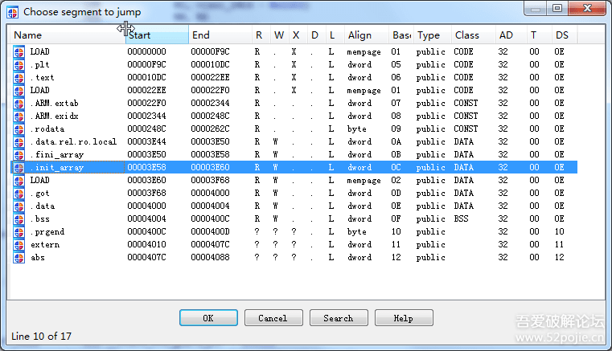The width and height of the screenshot is (612, 351).
Task: Click the segment icon of .data.rel.ro.local
Action: point(18,142)
